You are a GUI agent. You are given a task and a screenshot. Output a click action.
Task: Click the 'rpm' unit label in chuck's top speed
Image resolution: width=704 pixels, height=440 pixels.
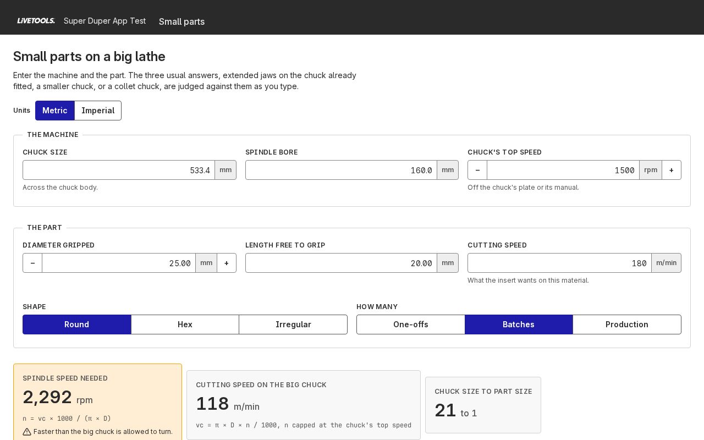(x=651, y=170)
